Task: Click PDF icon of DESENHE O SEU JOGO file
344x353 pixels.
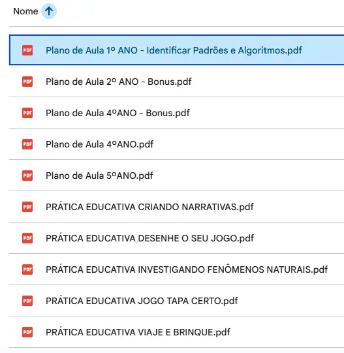Action: pyautogui.click(x=27, y=238)
